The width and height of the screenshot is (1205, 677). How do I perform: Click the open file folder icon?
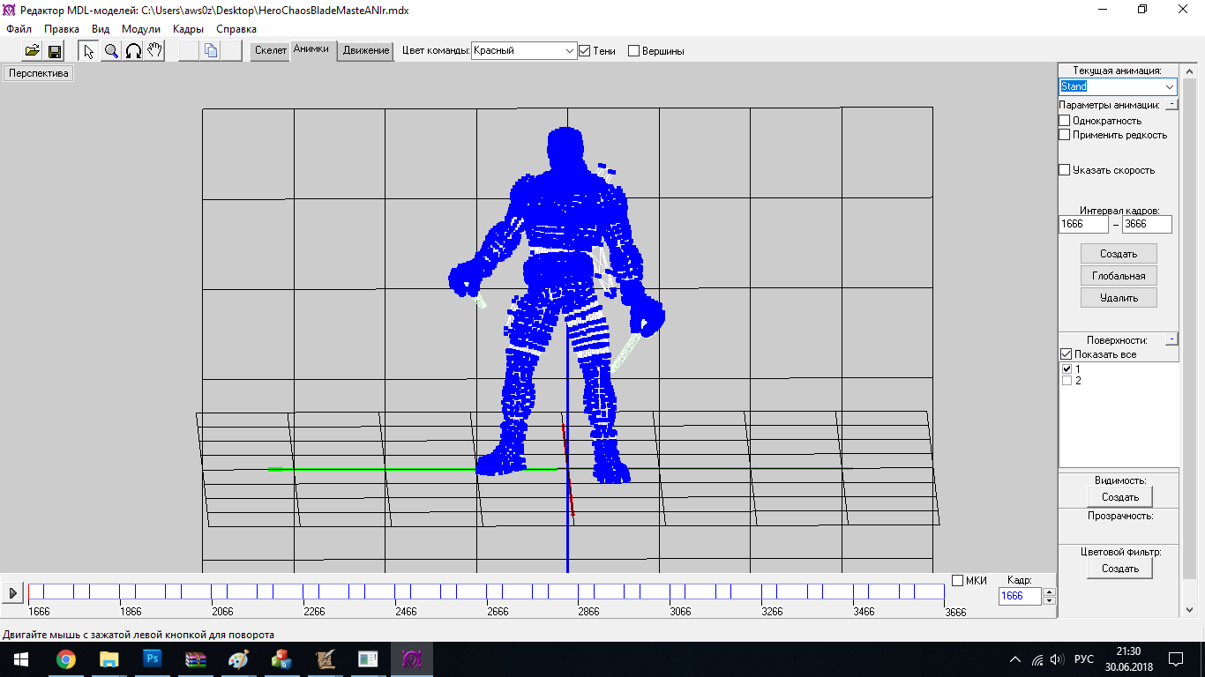click(32, 51)
